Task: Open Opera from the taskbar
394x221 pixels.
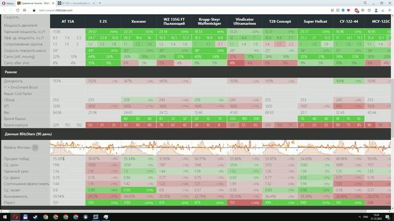Action: (x=15, y=217)
